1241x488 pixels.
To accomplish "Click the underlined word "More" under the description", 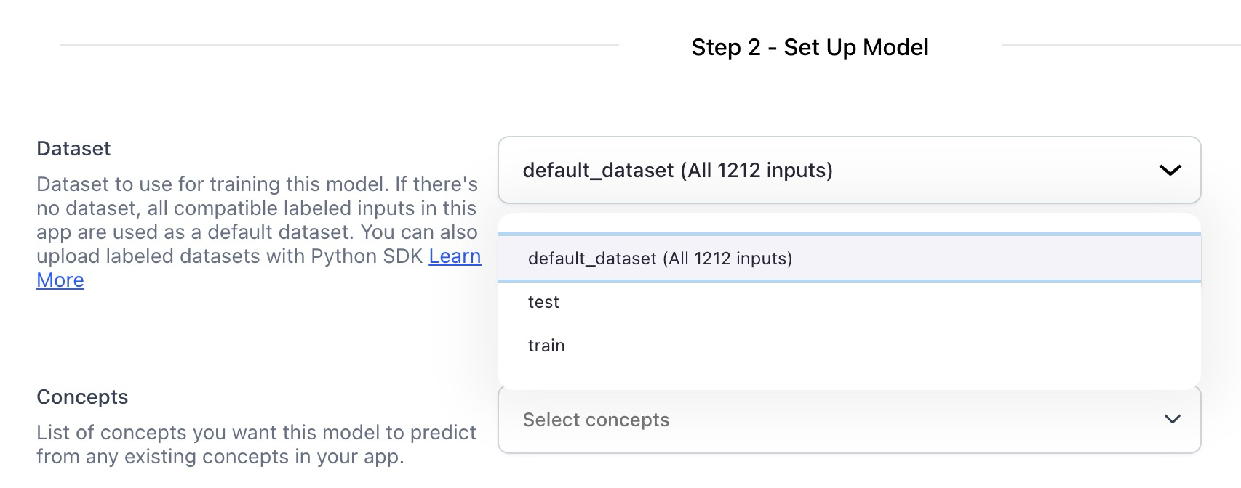I will pyautogui.click(x=60, y=280).
